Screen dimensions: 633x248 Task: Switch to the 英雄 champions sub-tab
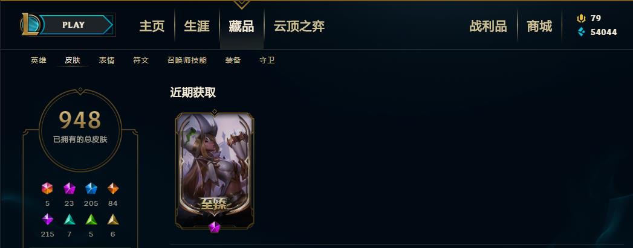point(38,60)
